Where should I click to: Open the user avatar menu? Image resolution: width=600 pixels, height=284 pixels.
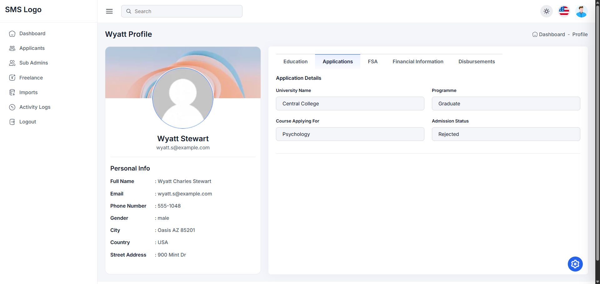pos(581,11)
